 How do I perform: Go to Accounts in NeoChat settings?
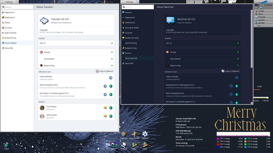point(138,33)
